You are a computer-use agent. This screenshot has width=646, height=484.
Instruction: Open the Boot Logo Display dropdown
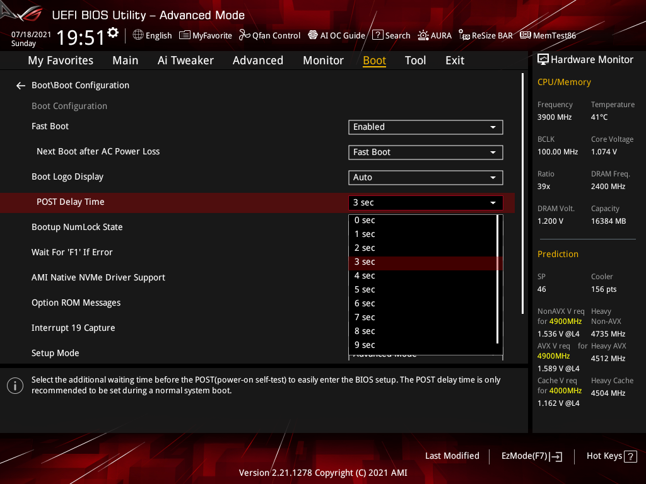[x=425, y=177]
